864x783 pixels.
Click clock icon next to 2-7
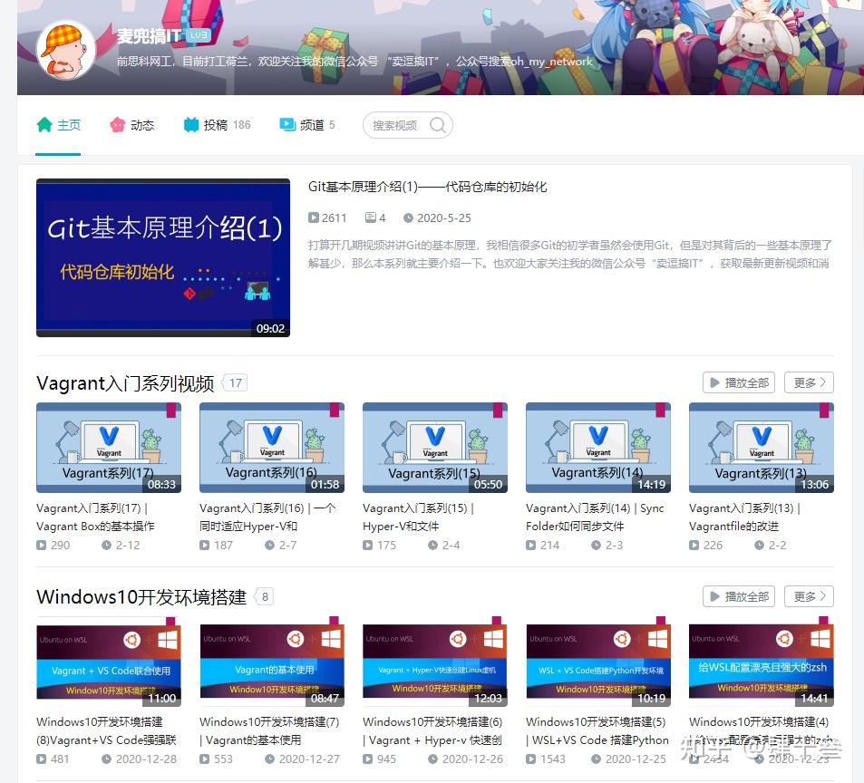(x=269, y=546)
